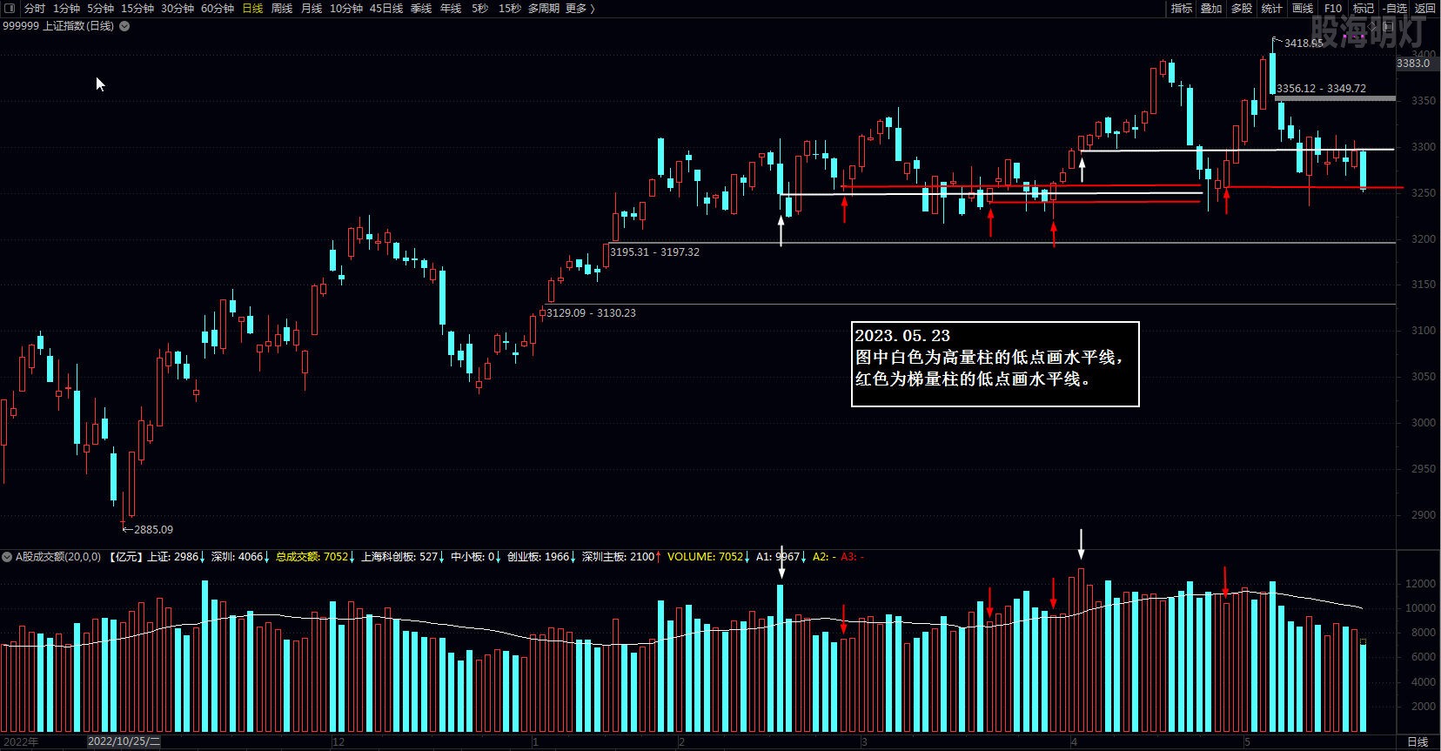This screenshot has width=1441, height=751.
Task: Open the 多股 multi-stock view
Action: coord(1242,8)
